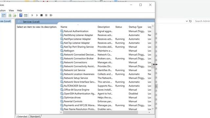Click the Show/Hide Action Pane toolbar icon
The image size is (210, 118).
pos(26,15)
